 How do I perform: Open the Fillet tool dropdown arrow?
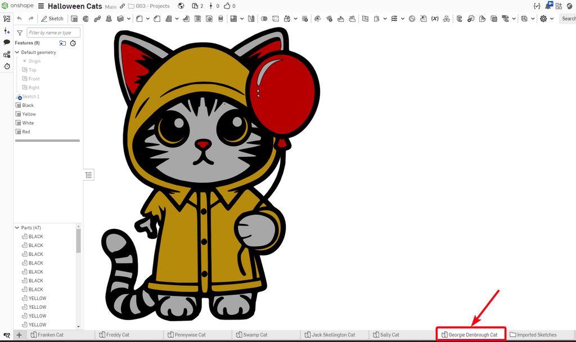click(x=148, y=19)
